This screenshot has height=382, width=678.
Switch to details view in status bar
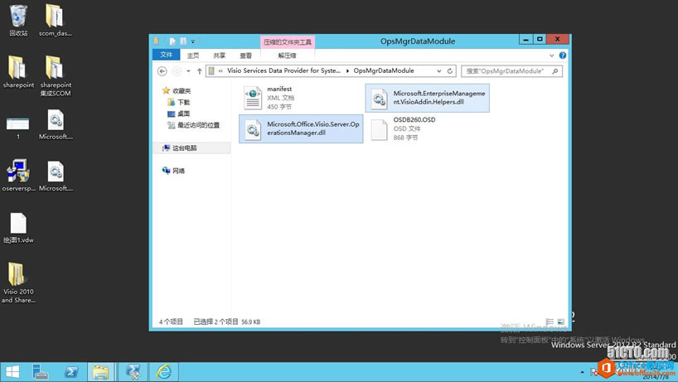point(550,322)
